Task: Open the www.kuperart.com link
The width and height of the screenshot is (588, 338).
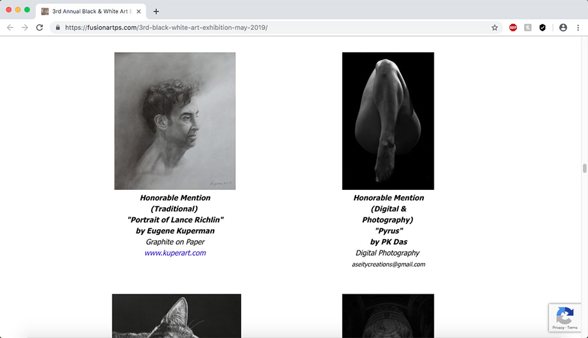Action: pos(175,253)
